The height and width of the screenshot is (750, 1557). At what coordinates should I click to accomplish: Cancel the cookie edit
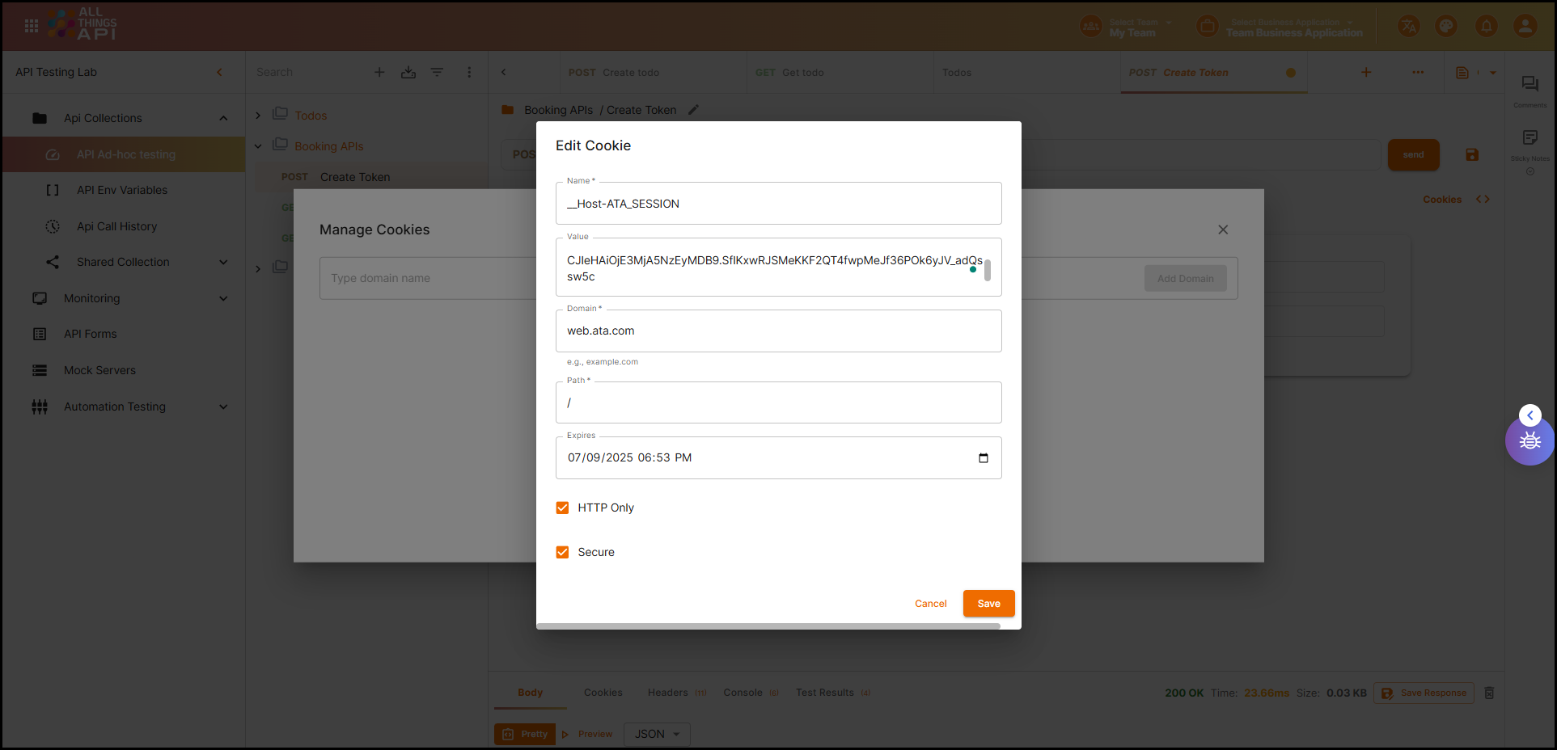930,603
